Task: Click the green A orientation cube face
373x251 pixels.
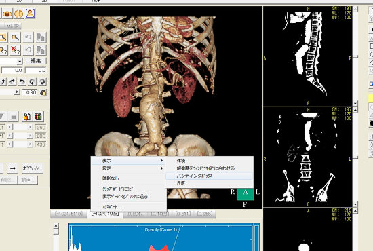Action: tap(246, 194)
